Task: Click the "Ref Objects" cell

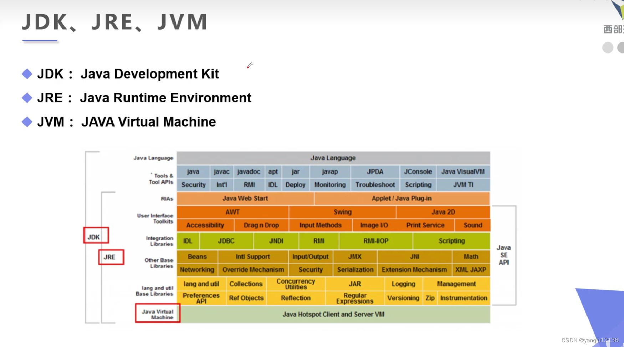Action: coord(246,298)
